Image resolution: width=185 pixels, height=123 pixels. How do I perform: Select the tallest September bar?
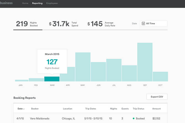(x=145, y=62)
